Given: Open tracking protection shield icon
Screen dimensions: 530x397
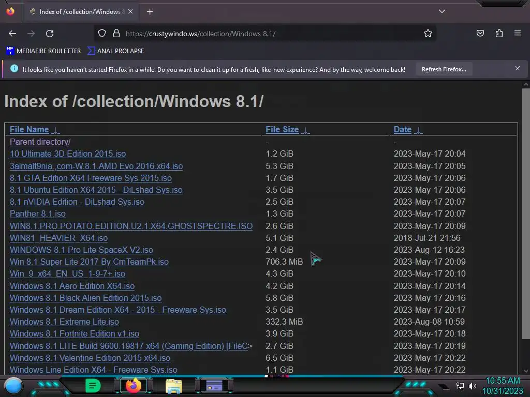Looking at the screenshot, I should click(102, 34).
